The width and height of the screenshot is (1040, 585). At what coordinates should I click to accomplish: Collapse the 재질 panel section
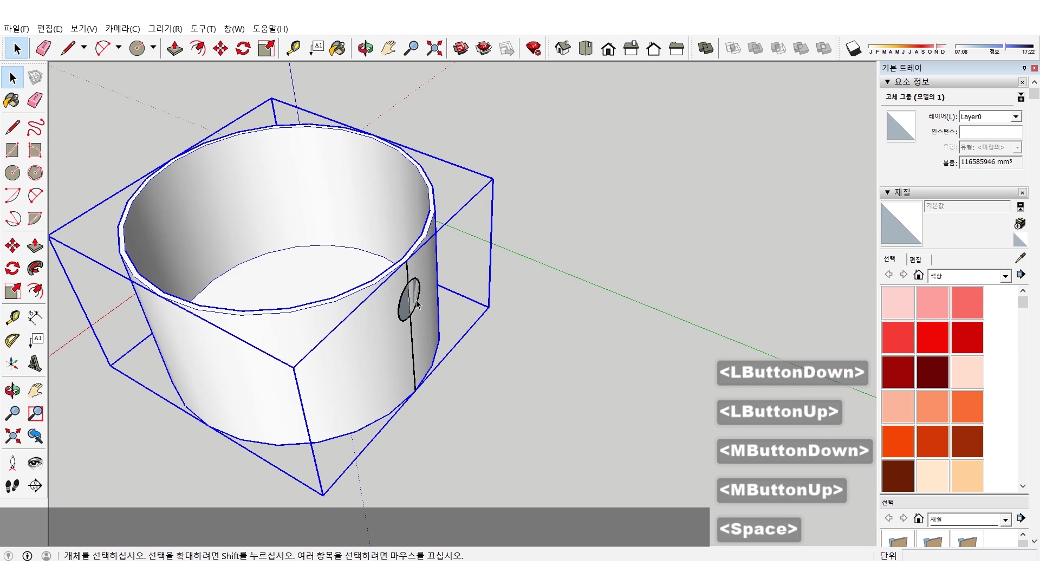(887, 192)
